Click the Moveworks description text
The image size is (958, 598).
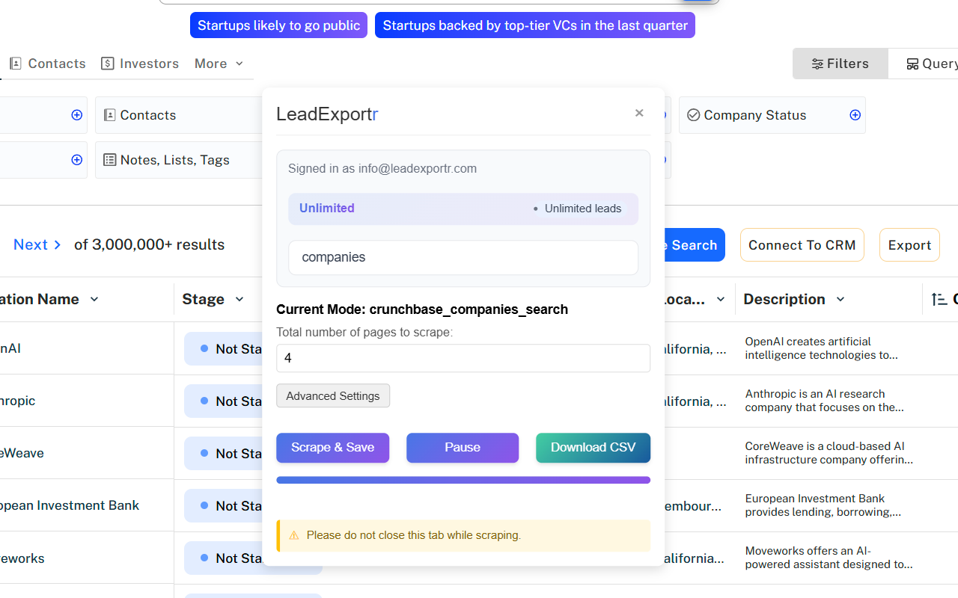[x=829, y=558]
